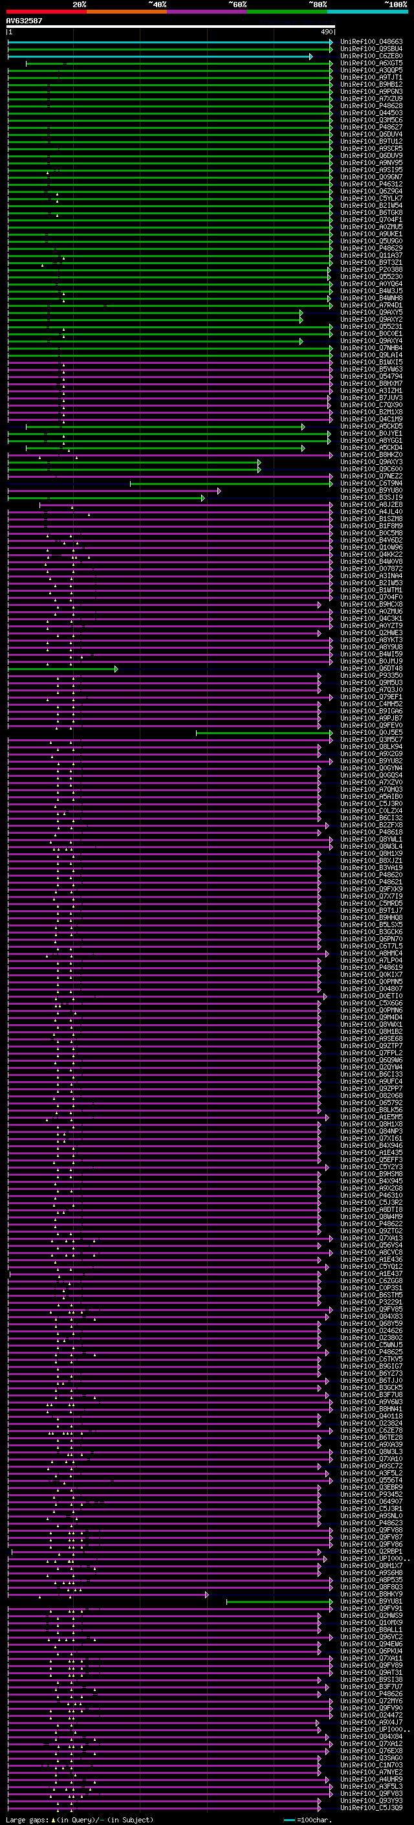Click the large gaps legend text
The width and height of the screenshot is (414, 1825).
[80, 1819]
